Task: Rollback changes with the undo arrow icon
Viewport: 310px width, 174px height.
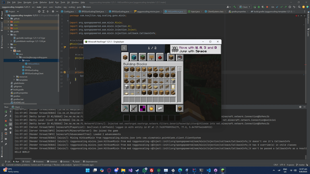Action: point(294,7)
